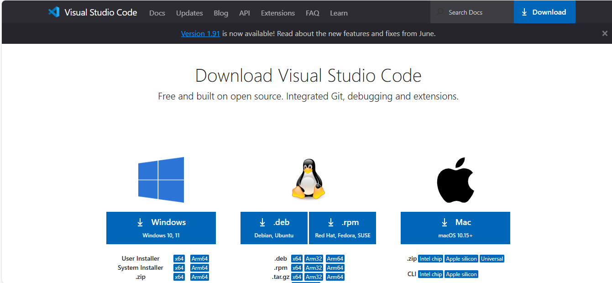612x283 pixels.
Task: Click the Visual Studio Code logo icon
Action: pos(54,12)
